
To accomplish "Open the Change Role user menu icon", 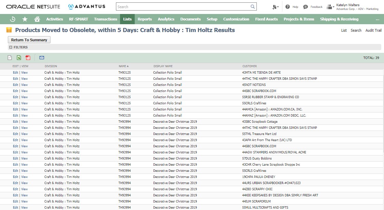I will (x=330, y=7).
